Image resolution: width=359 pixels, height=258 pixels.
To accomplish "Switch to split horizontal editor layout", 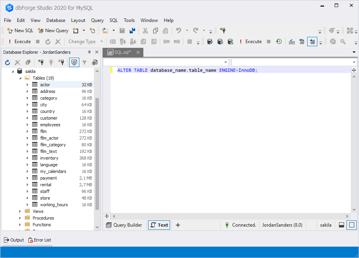I will (x=342, y=225).
